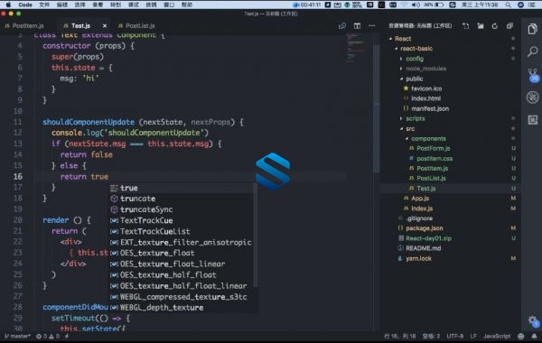This screenshot has height=343, width=542.
Task: Open the Search view in activity bar
Action: coord(532,51)
